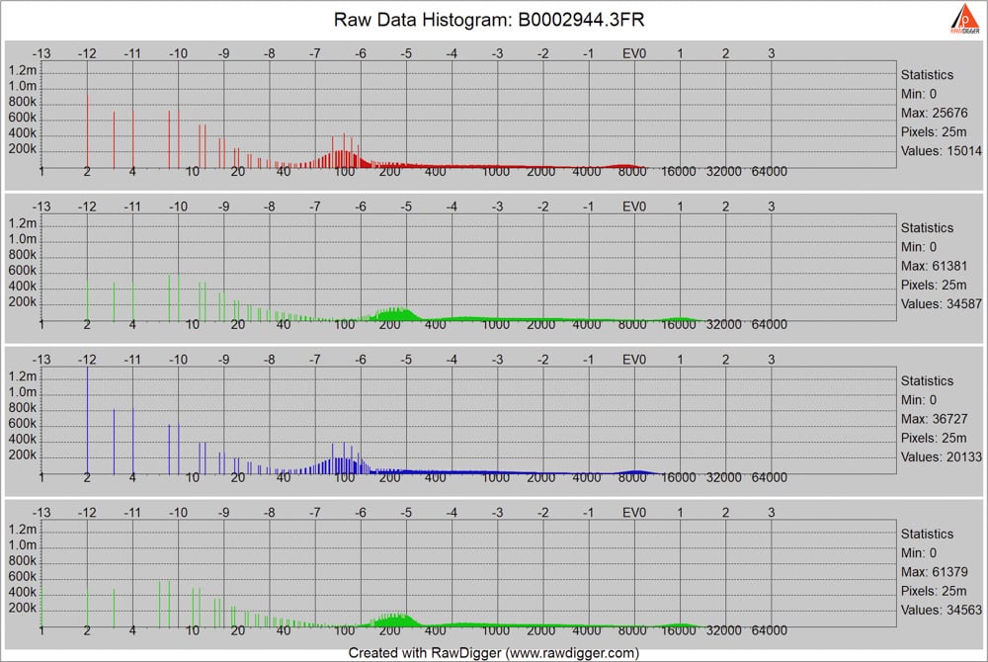Click 'Min: 0' in the bottom green channel statistics
This screenshot has height=662, width=988.
(918, 553)
